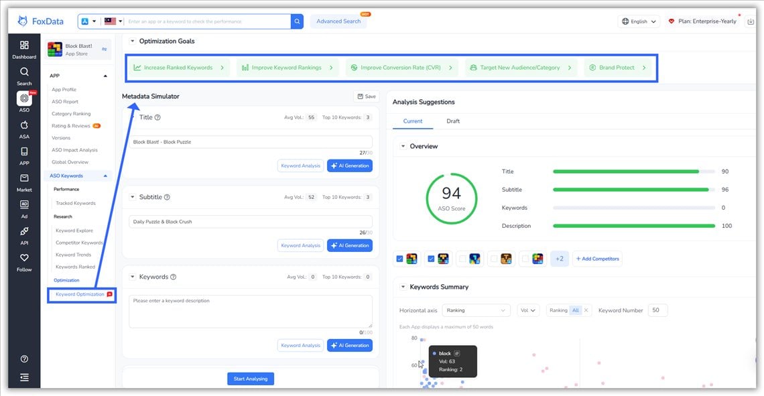Open the Vol dropdown
Image resolution: width=764 pixels, height=396 pixels.
[527, 310]
